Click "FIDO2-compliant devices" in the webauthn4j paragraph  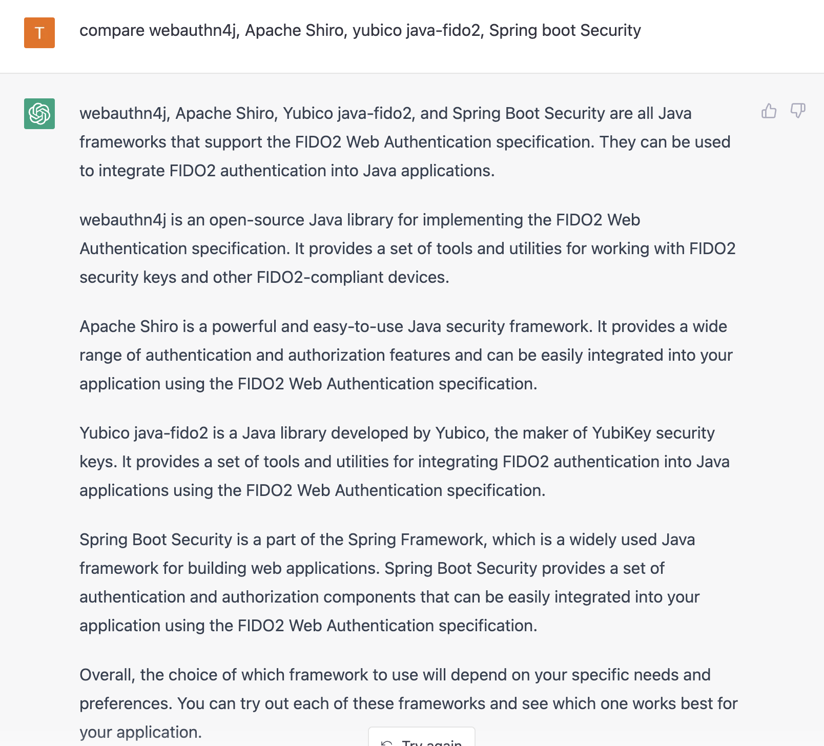tap(353, 278)
